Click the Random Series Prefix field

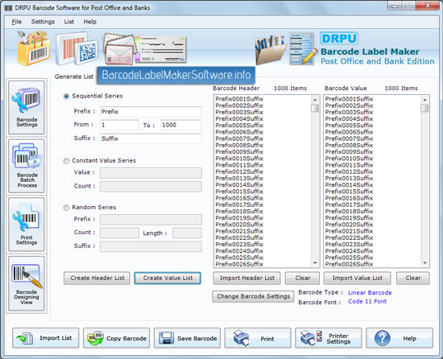tap(151, 220)
